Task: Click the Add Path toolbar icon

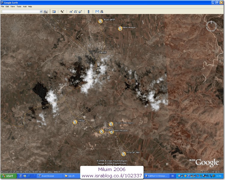Action: point(75,12)
